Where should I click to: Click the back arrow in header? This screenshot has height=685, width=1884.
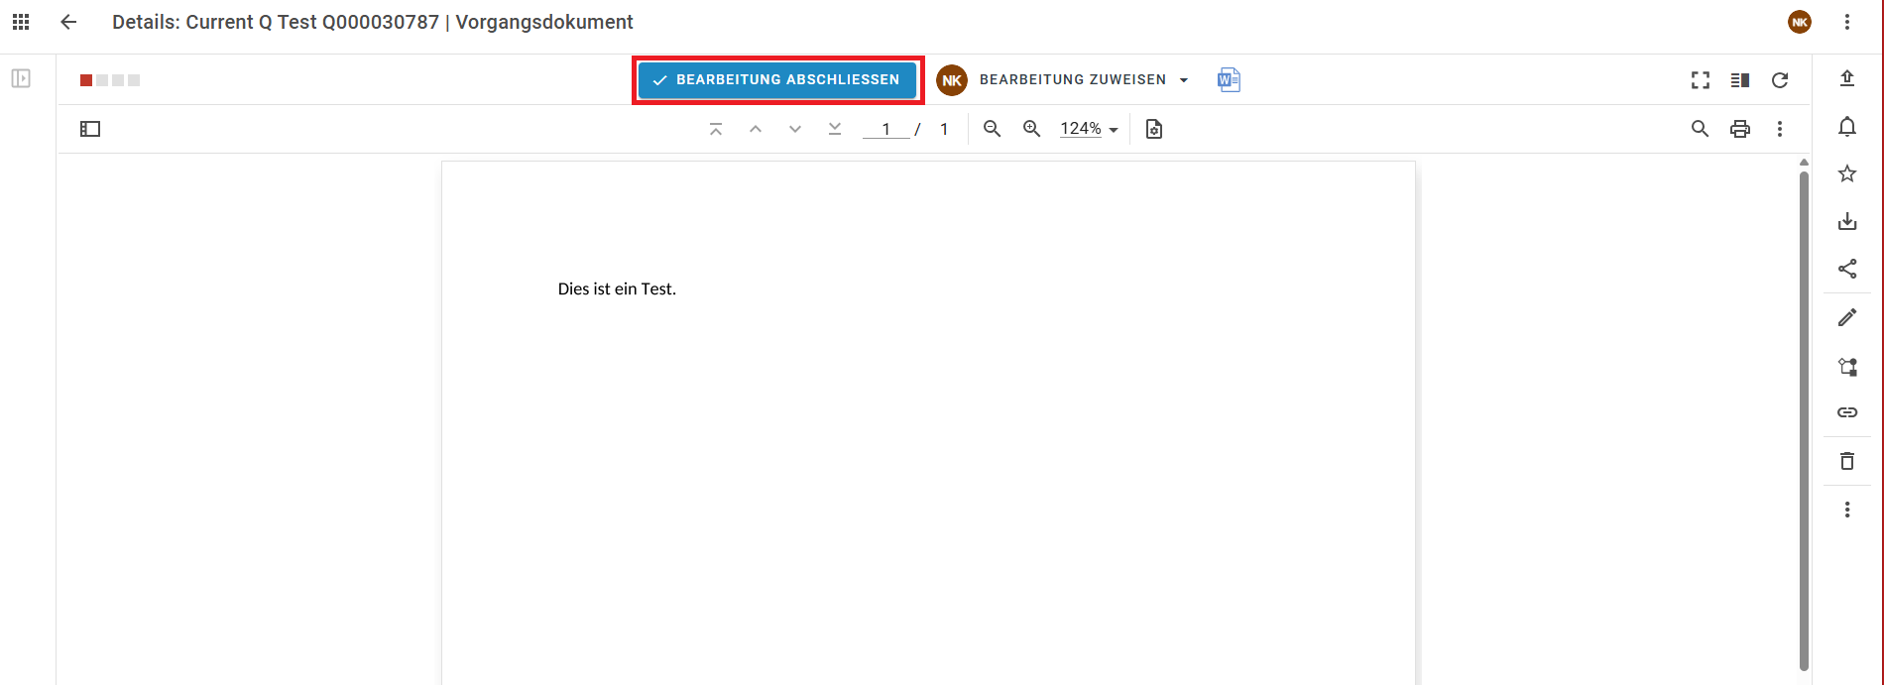pos(68,22)
